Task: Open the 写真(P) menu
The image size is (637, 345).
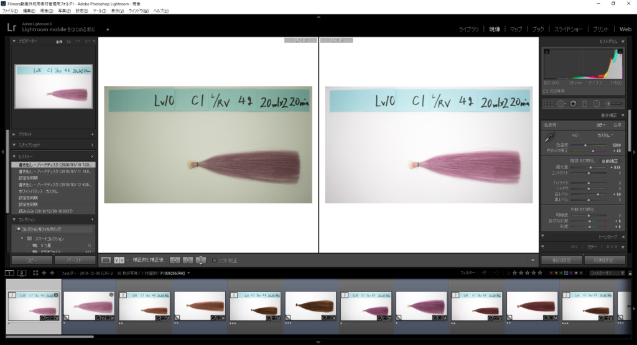Action: 64,11
